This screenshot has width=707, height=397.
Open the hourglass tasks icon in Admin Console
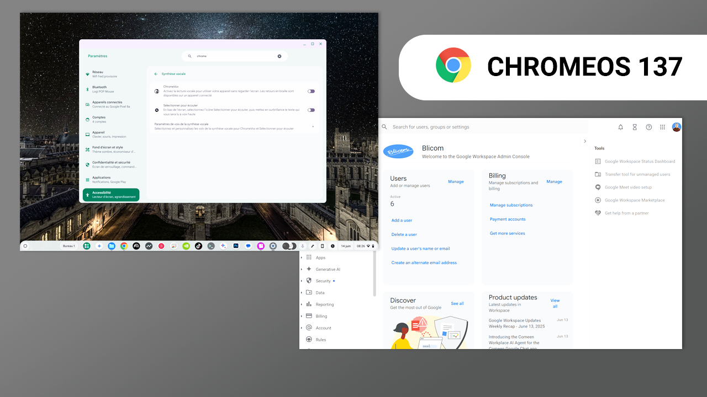635,127
